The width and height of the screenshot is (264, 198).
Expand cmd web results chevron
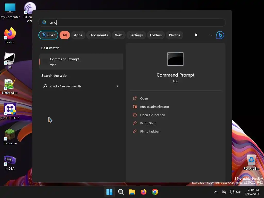pos(117,86)
